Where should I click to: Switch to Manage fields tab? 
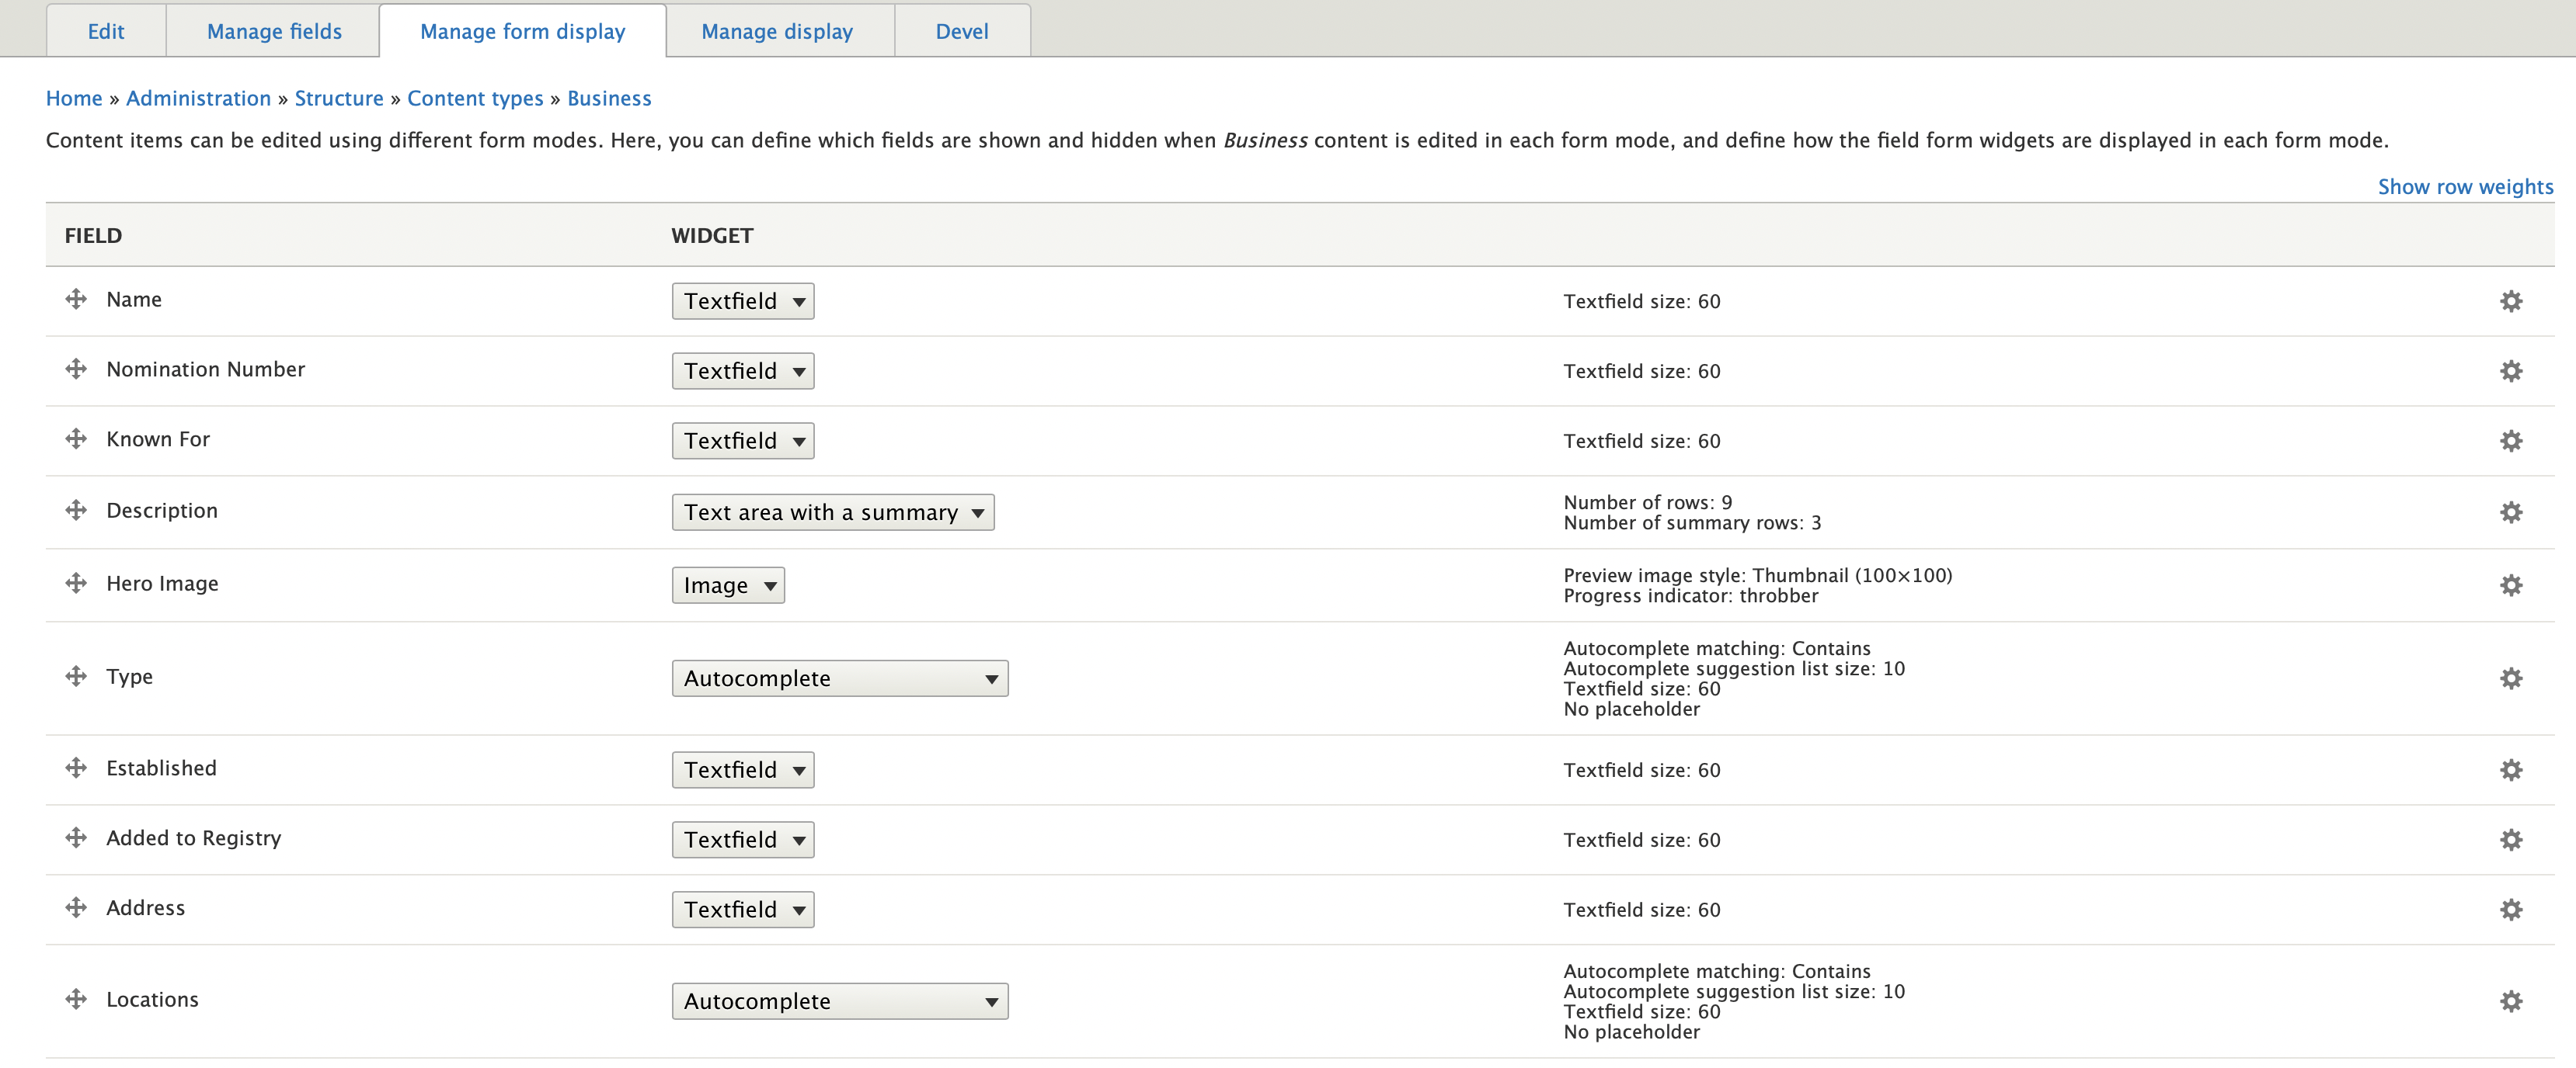(x=274, y=31)
